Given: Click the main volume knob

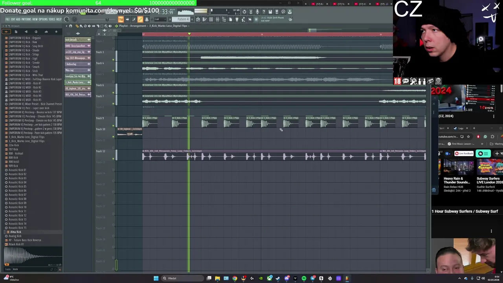Looking at the screenshot, I should 66,19.
